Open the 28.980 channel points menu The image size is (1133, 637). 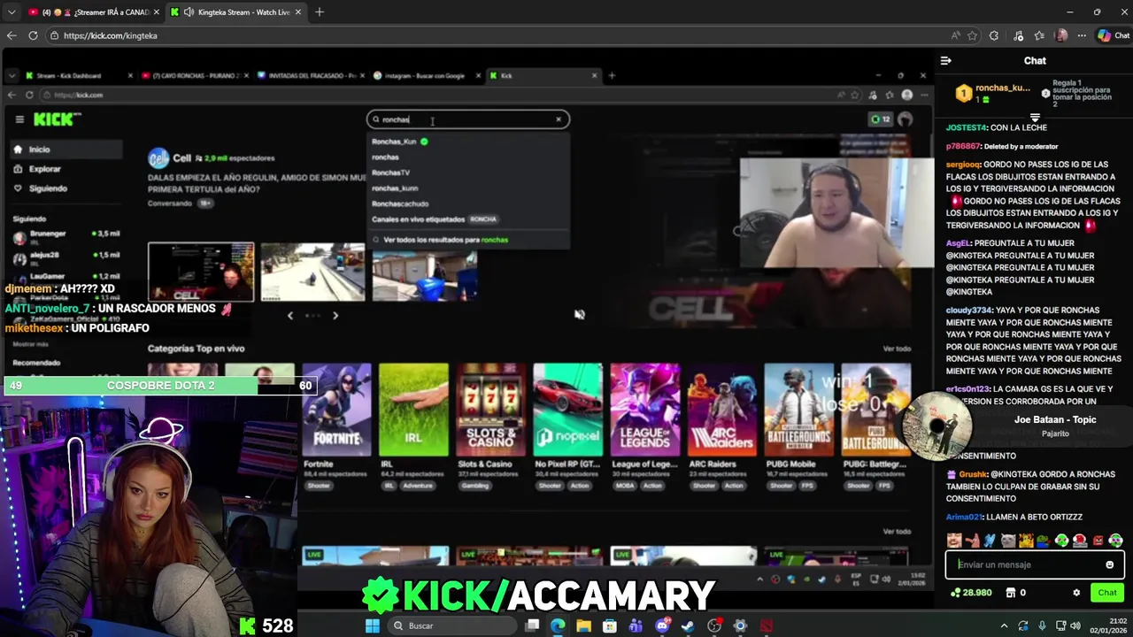pos(971,593)
